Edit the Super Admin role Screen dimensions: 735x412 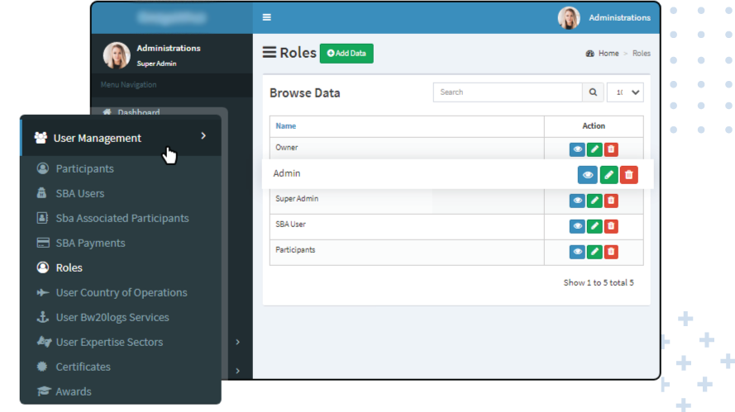[x=594, y=201]
